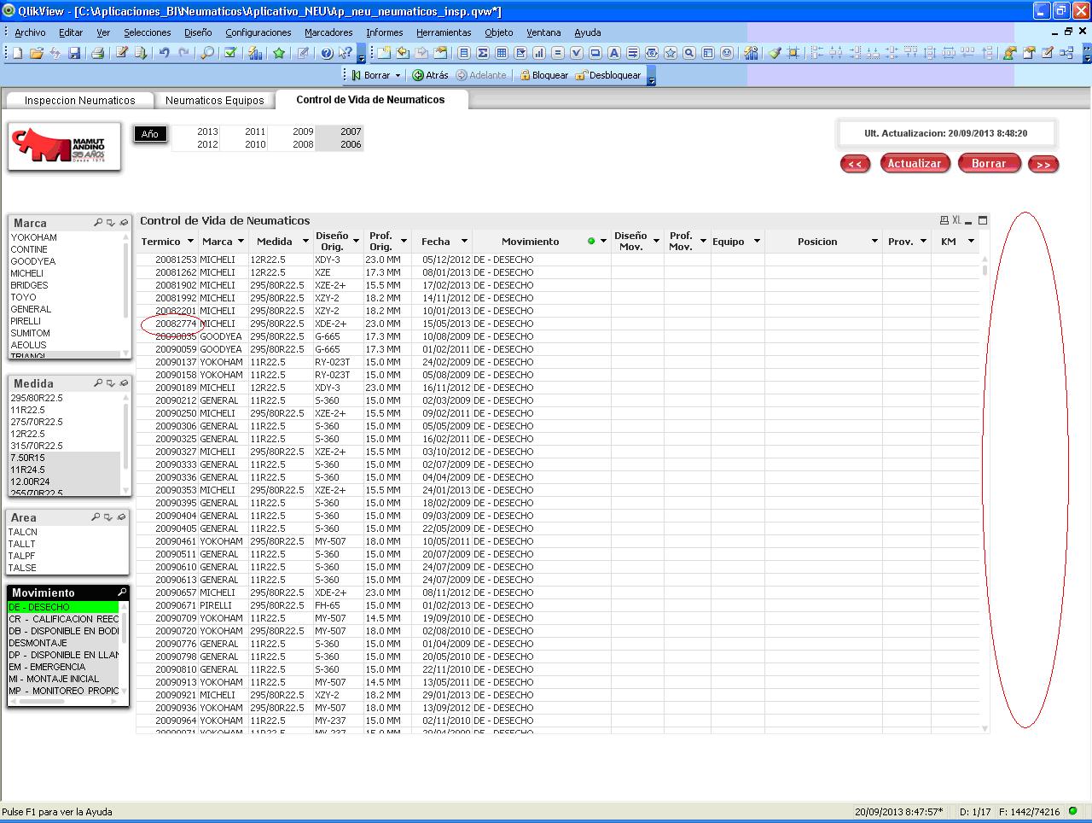Send table to Excel XL icon

click(956, 220)
